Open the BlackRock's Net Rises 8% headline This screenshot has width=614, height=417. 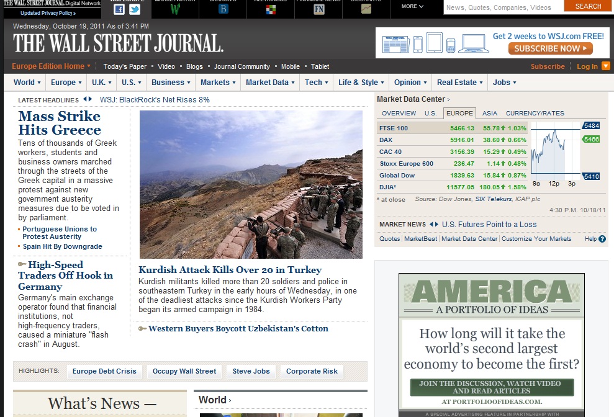[155, 100]
